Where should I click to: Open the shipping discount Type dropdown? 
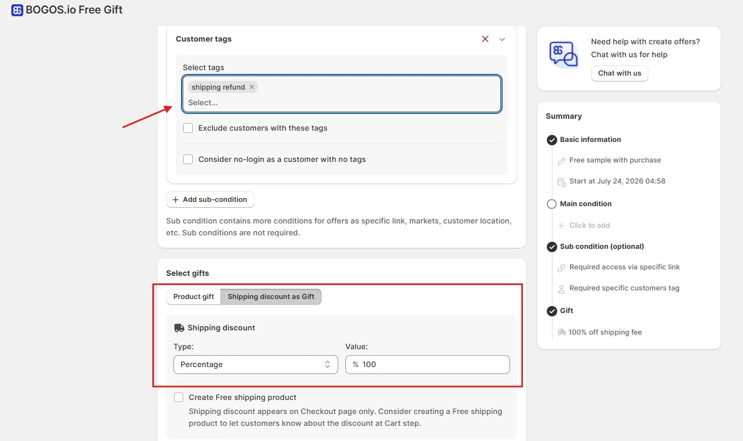pyautogui.click(x=256, y=364)
